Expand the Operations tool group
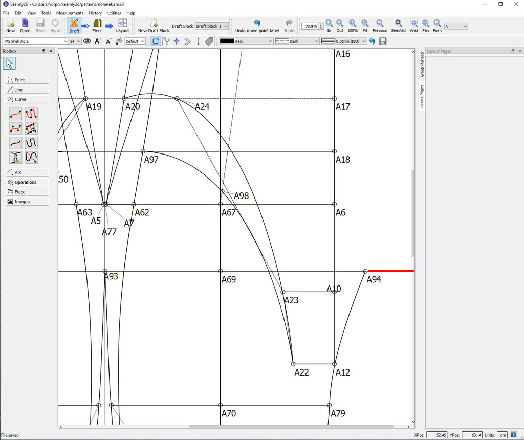524x440 pixels. coord(27,182)
